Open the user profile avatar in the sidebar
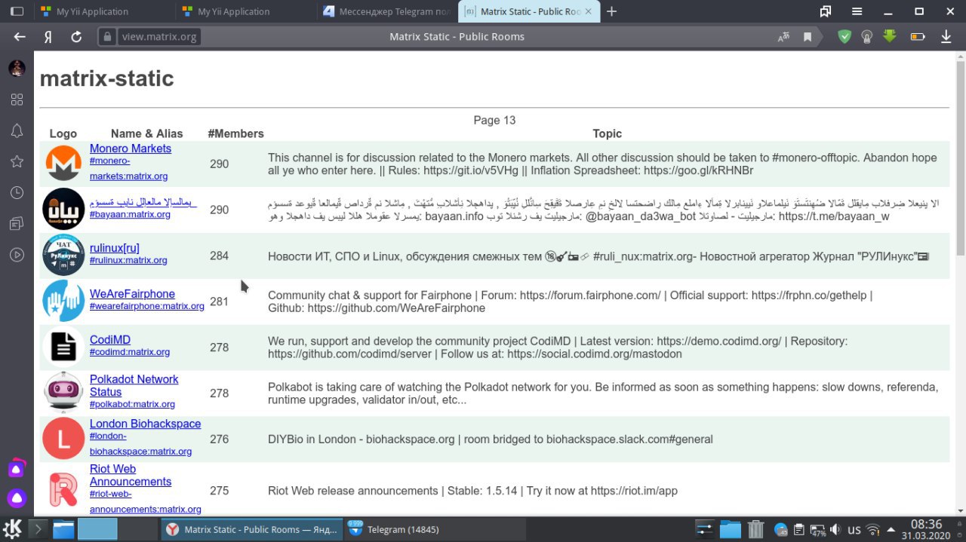 click(x=17, y=69)
